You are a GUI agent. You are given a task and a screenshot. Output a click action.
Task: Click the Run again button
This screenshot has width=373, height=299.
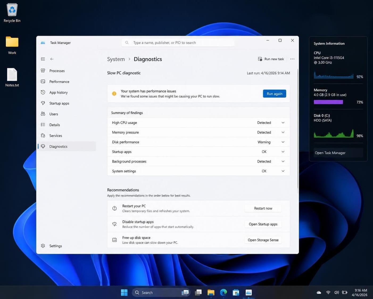pyautogui.click(x=275, y=94)
